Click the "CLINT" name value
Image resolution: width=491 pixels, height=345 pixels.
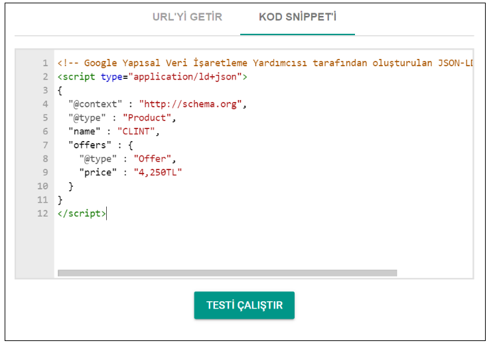click(136, 132)
